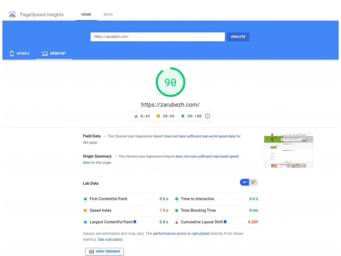
Task: Click the performance score gauge showing 90
Action: [x=170, y=82]
